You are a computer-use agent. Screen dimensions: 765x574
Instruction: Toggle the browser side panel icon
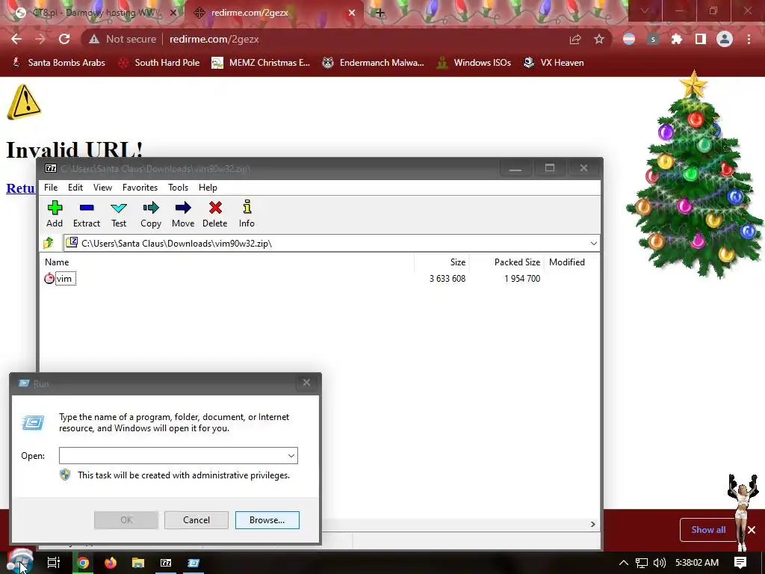(x=700, y=39)
